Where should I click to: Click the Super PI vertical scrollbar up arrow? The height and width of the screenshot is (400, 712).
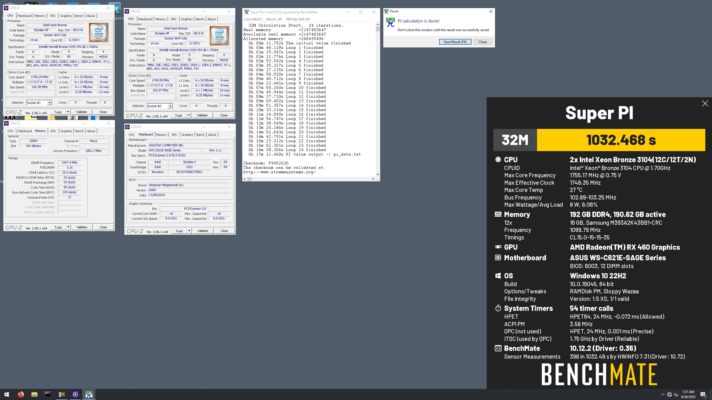378,25
